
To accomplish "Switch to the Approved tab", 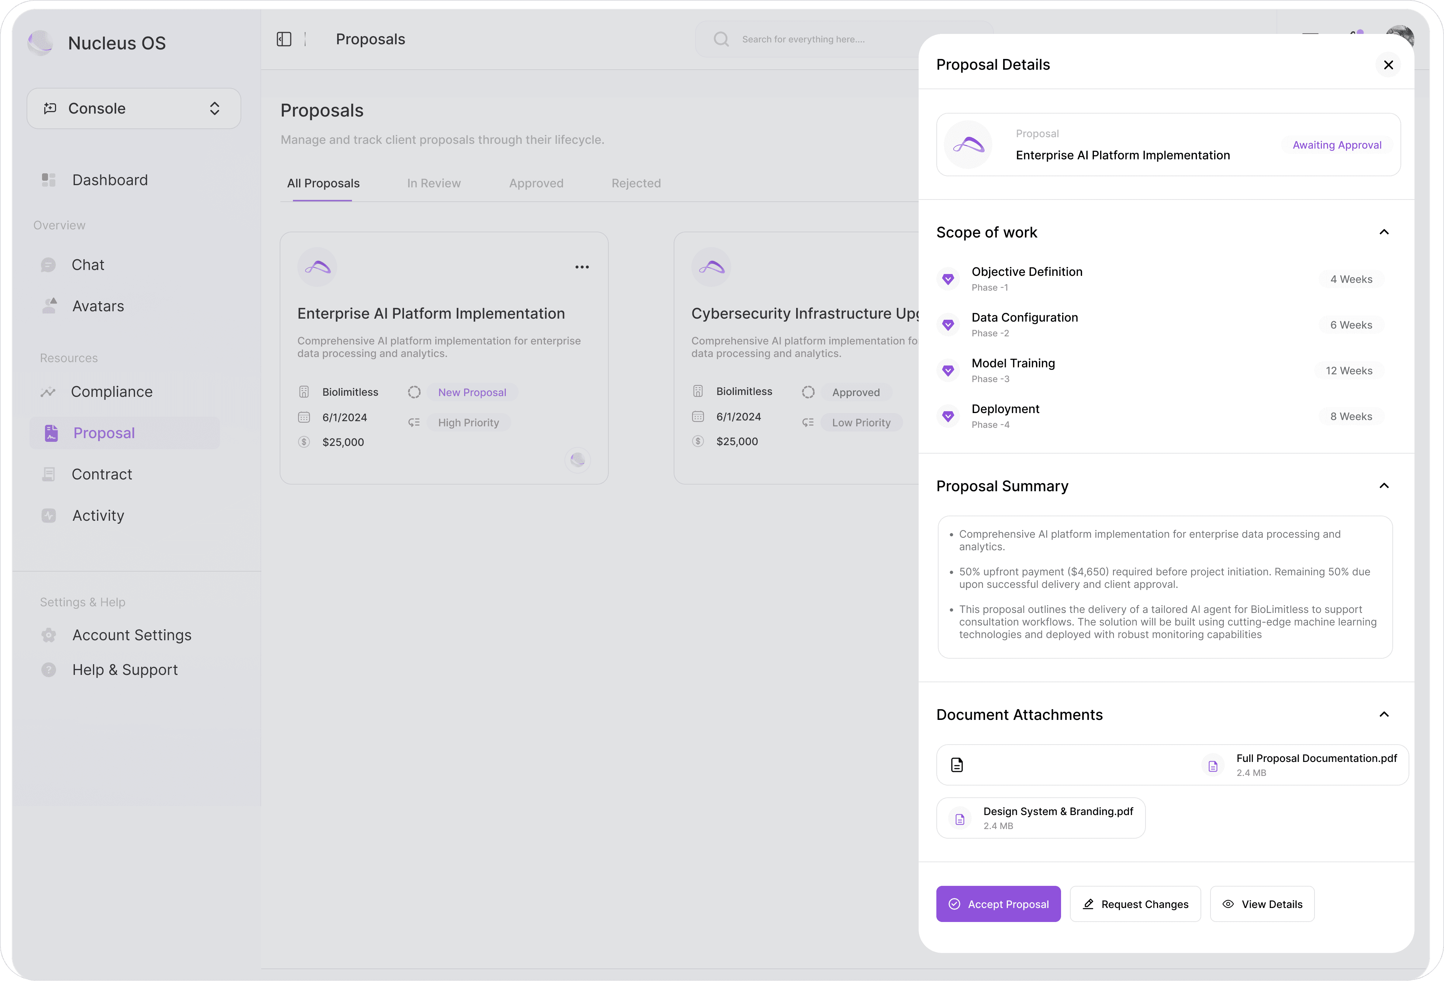I will [x=536, y=183].
